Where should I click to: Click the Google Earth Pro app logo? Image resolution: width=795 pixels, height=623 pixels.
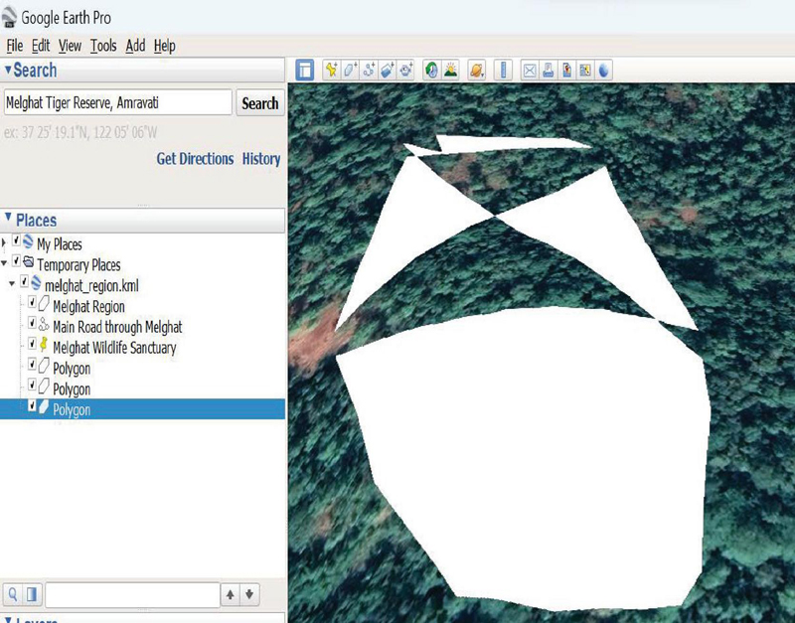click(9, 17)
